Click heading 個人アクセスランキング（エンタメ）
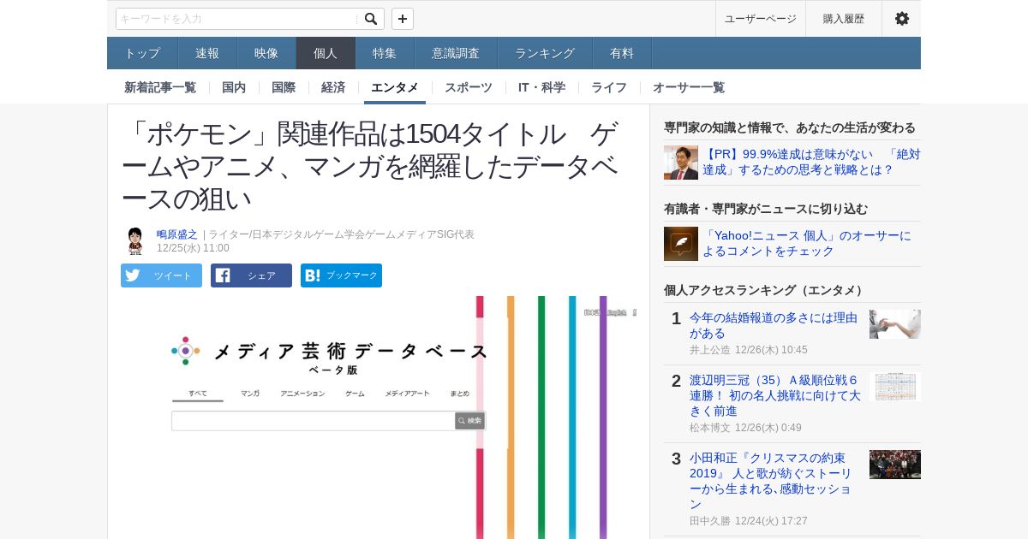1028x539 pixels. pos(766,290)
